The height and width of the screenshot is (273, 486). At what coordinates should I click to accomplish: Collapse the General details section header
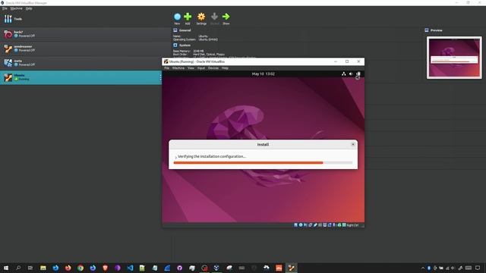click(185, 30)
